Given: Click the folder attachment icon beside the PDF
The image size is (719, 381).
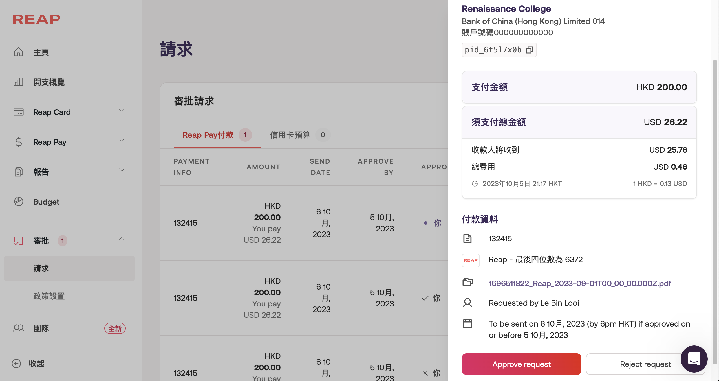Looking at the screenshot, I should click(x=467, y=282).
